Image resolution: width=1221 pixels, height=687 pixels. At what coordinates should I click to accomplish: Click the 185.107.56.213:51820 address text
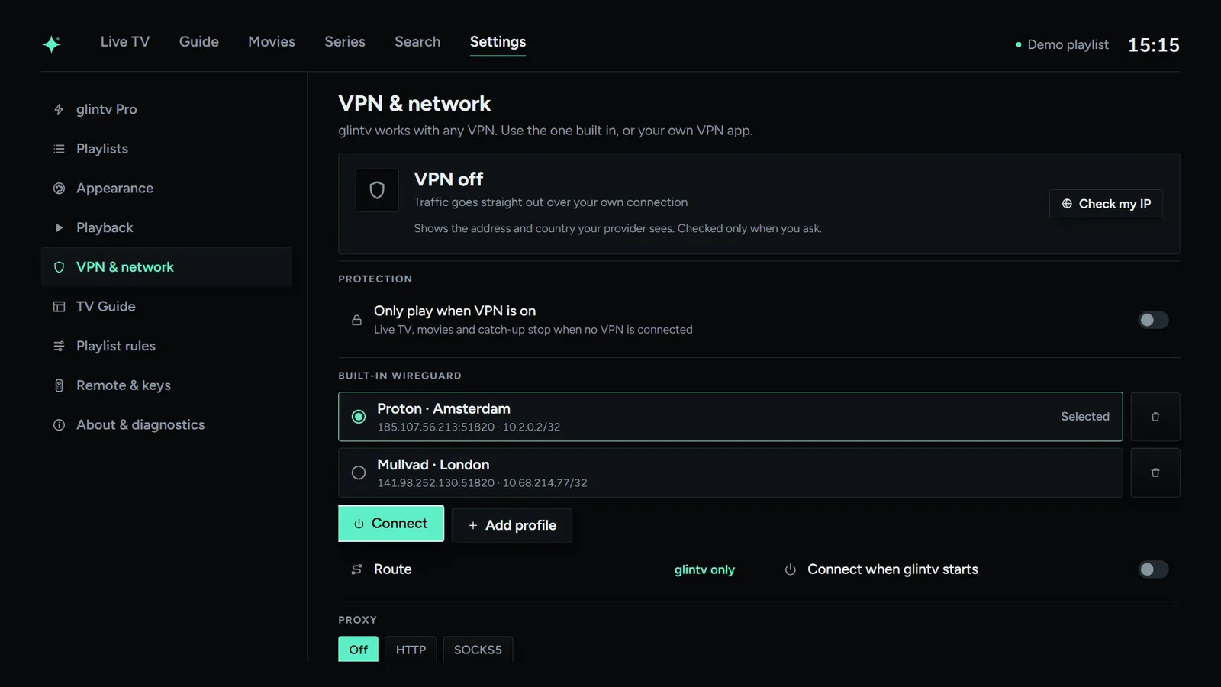436,427
